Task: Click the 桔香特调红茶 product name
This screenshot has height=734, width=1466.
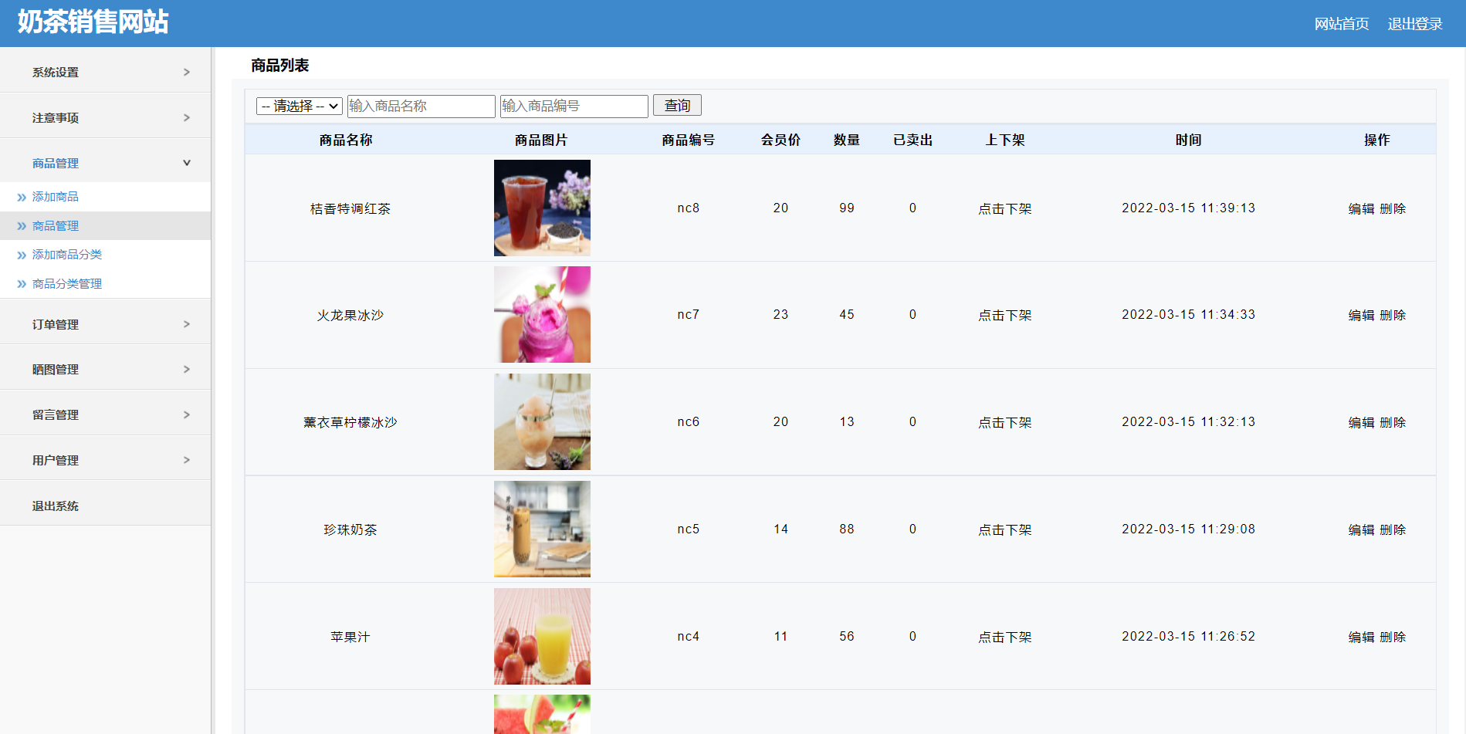Action: click(350, 208)
